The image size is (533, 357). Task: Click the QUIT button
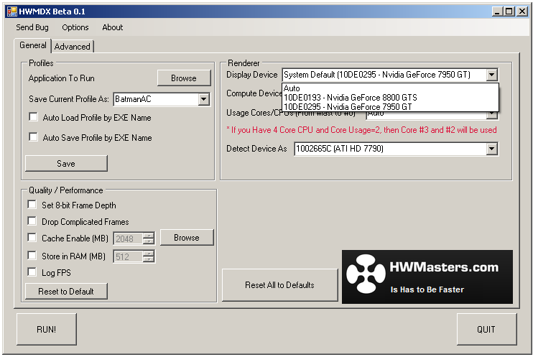tap(486, 329)
